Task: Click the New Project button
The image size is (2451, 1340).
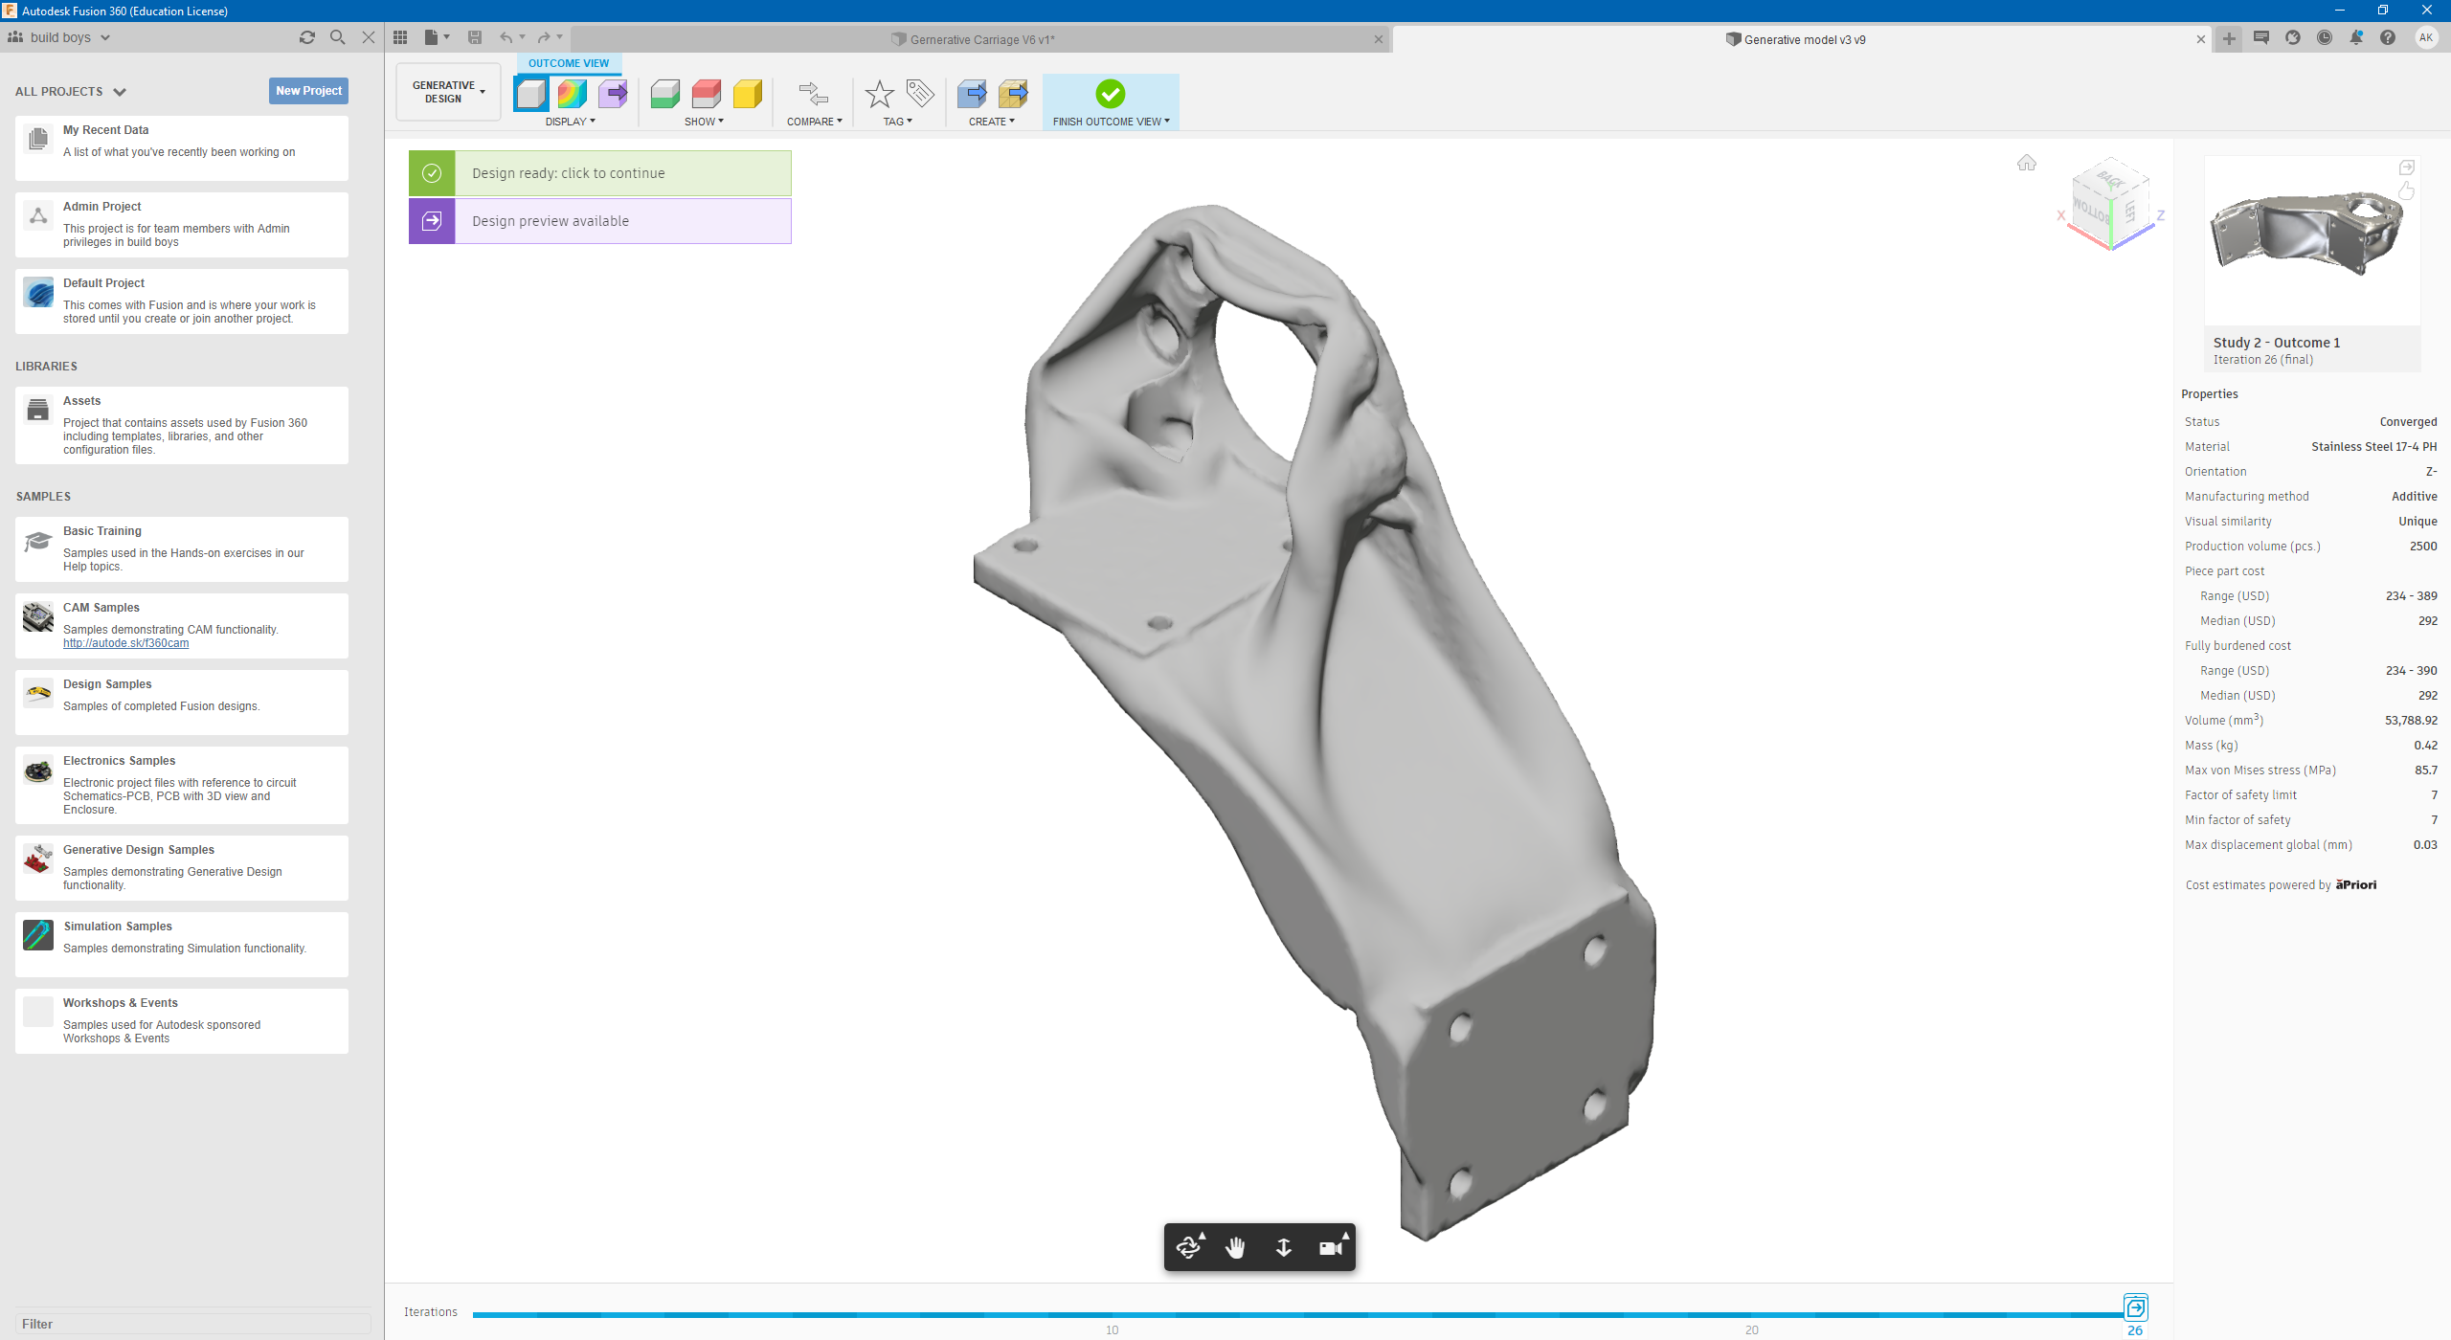Action: [308, 91]
